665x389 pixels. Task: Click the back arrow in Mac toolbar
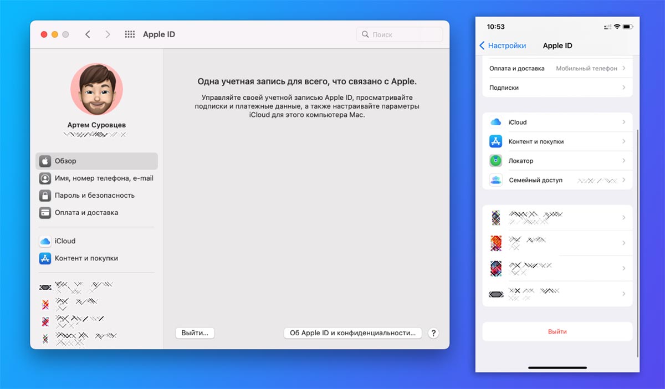point(88,34)
